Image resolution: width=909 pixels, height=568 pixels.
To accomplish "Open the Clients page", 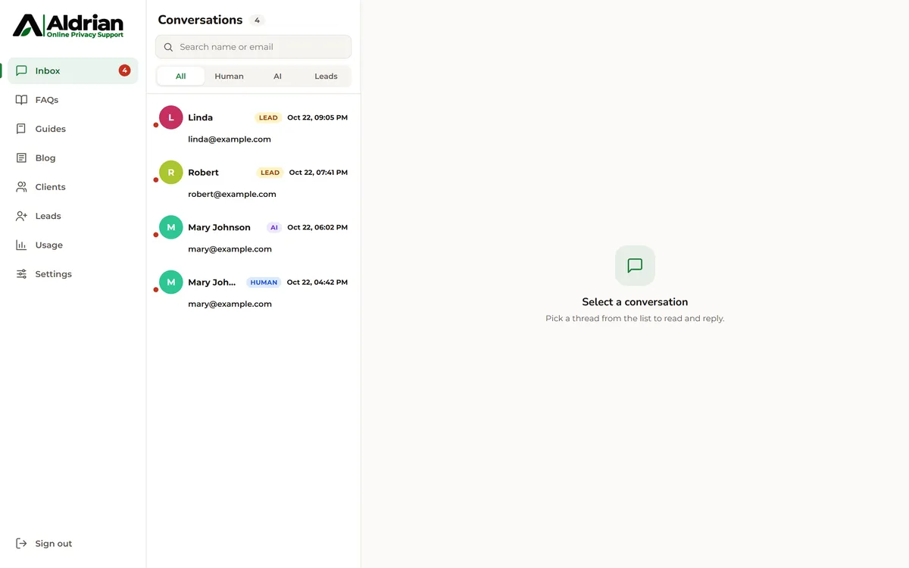I will (73, 187).
